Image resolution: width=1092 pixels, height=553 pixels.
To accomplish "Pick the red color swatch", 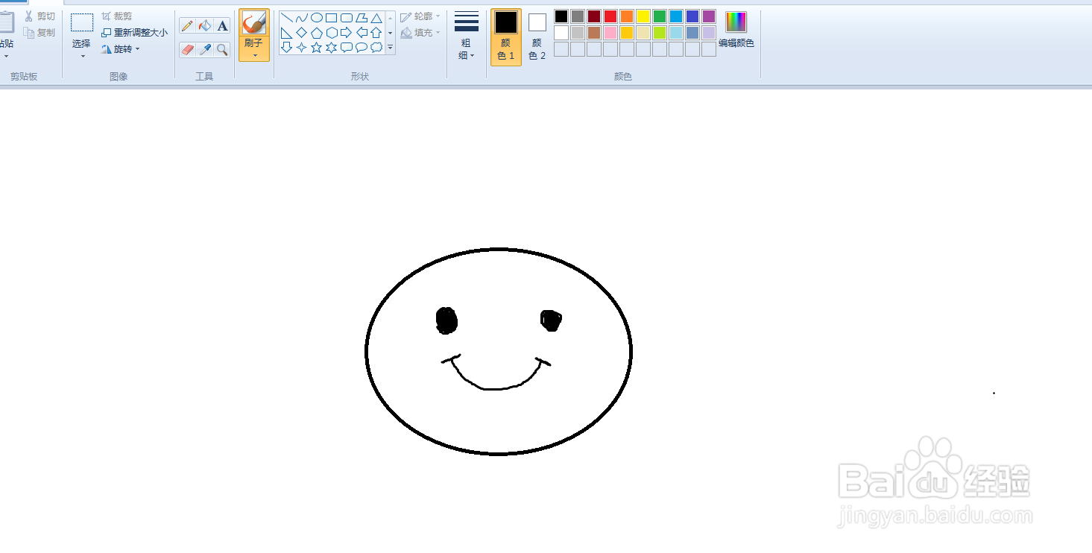I will [x=610, y=16].
